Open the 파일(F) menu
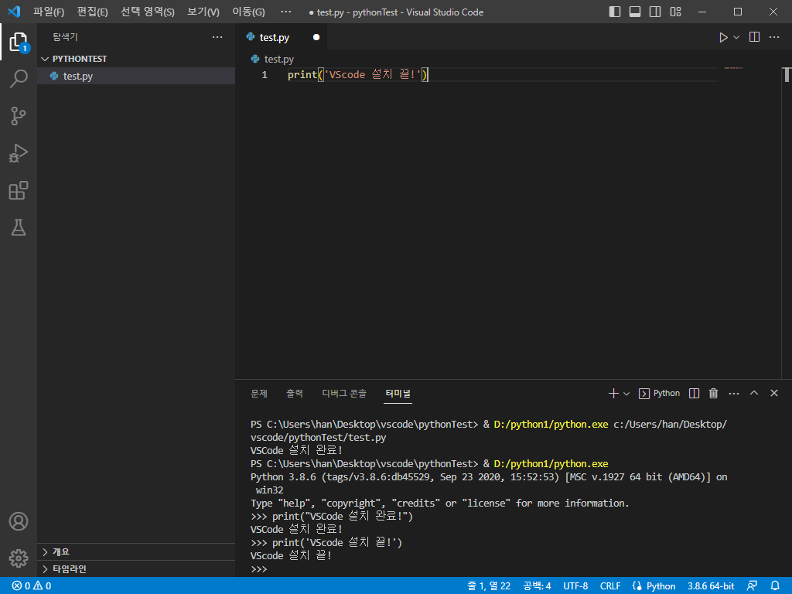792x594 pixels. pyautogui.click(x=49, y=12)
